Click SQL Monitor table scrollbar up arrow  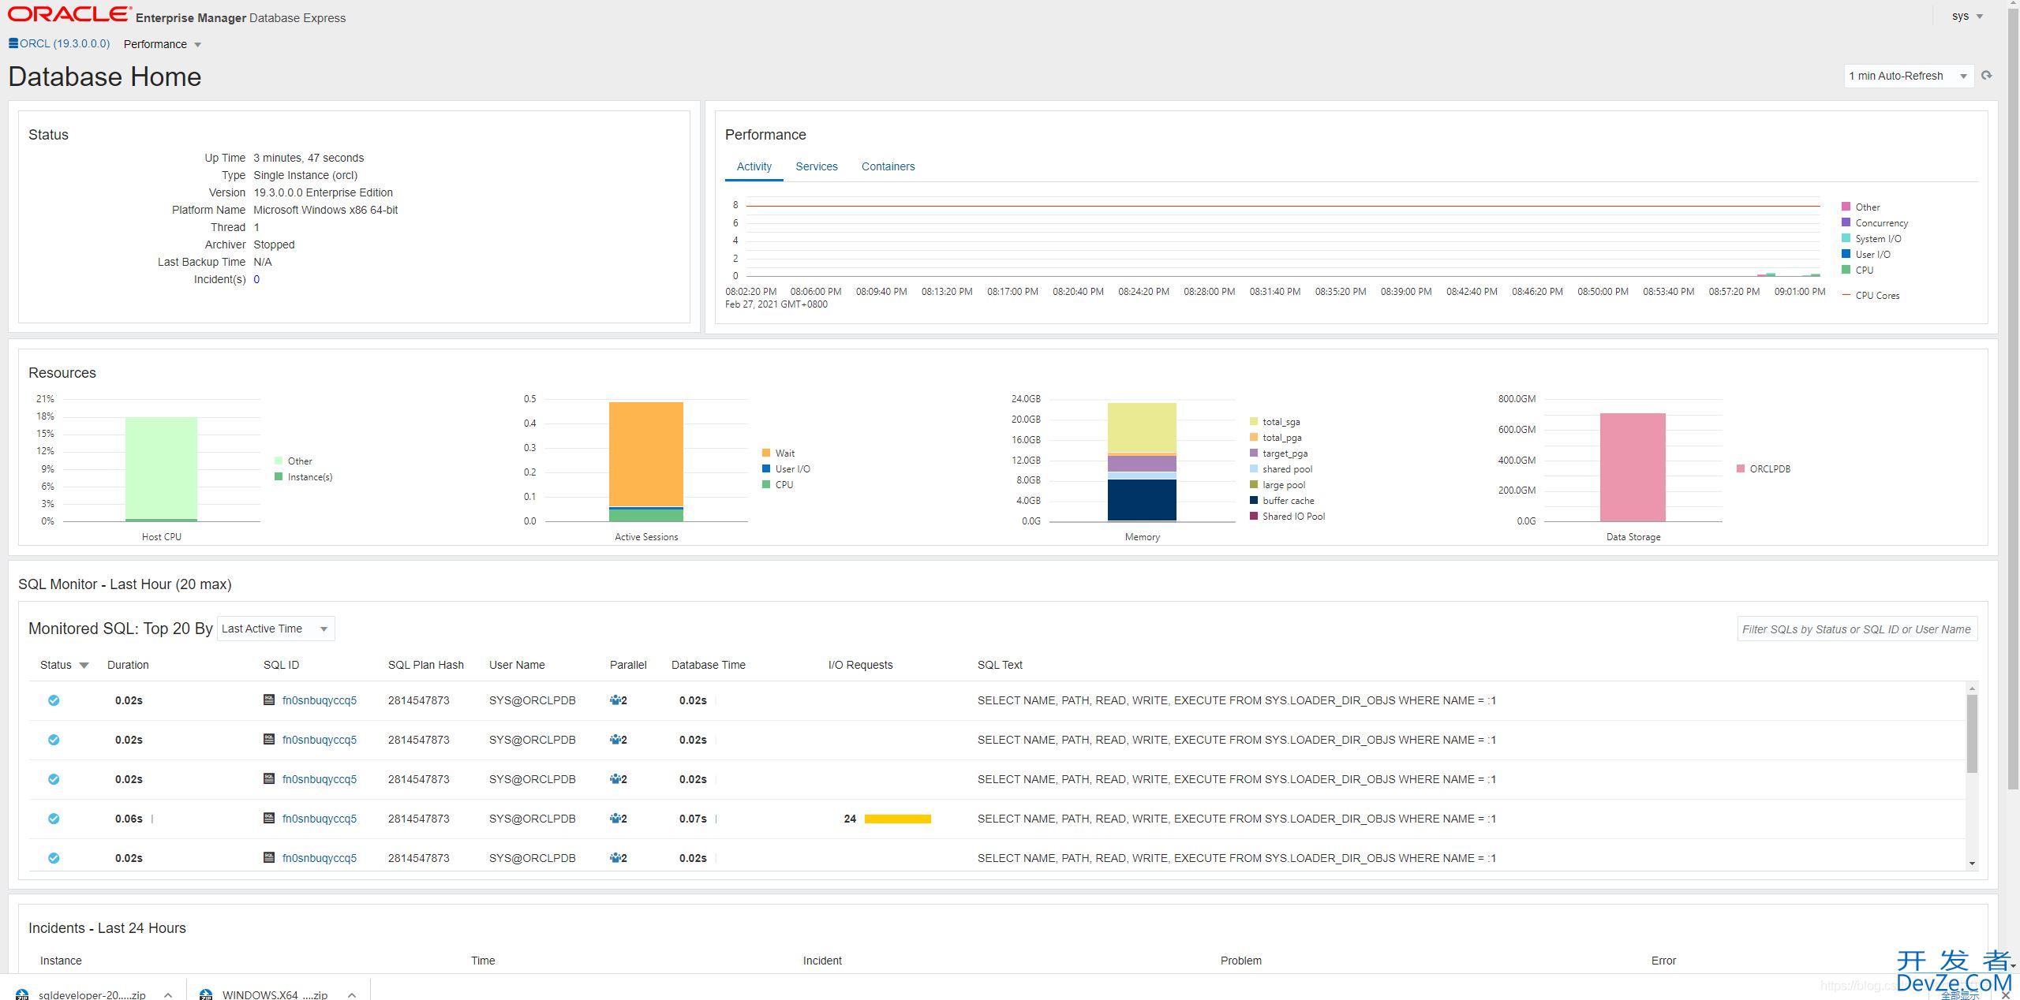1972,688
